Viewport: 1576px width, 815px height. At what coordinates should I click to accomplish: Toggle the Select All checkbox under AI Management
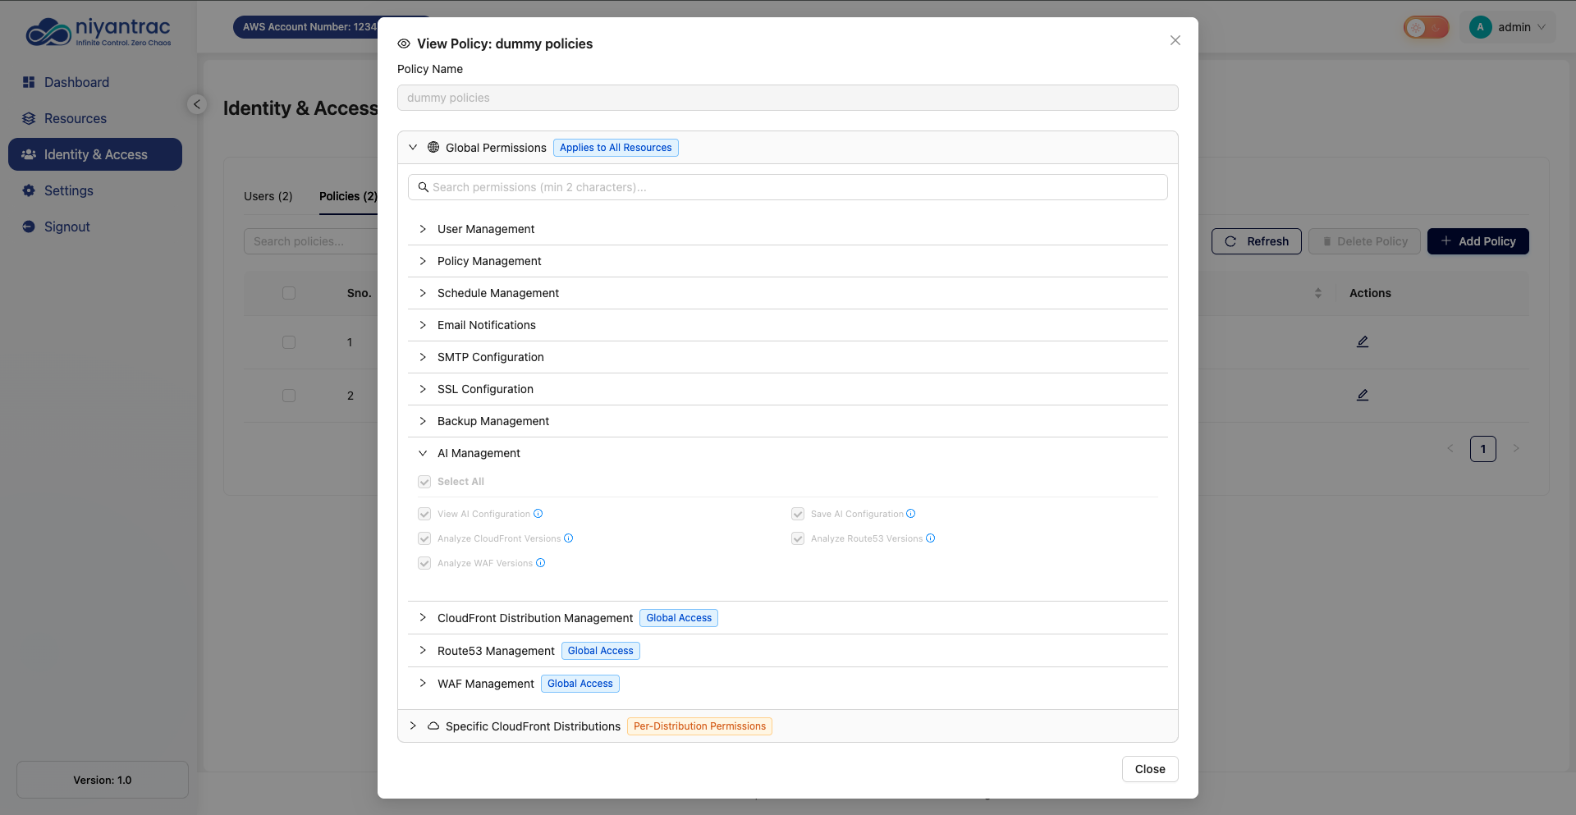(424, 482)
